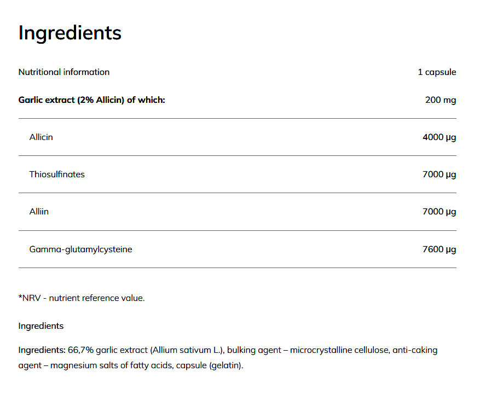The image size is (480, 395).
Task: Click the large Ingredients page heading
Action: pyautogui.click(x=70, y=33)
